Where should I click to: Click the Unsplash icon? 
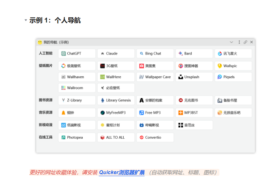[180, 77]
